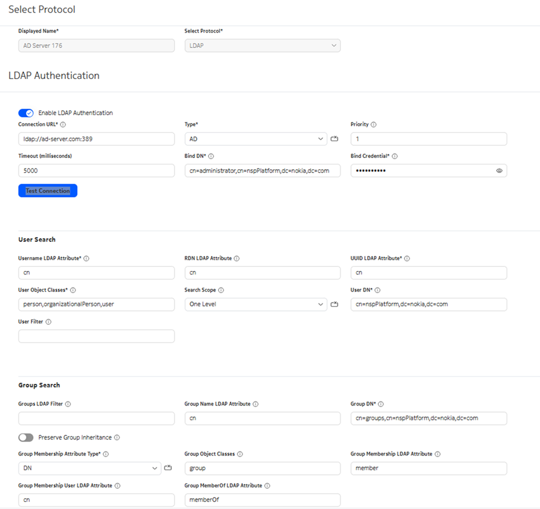This screenshot has width=540, height=509.
Task: Click info icon next to UUID LDAP Attribute
Action: click(407, 258)
